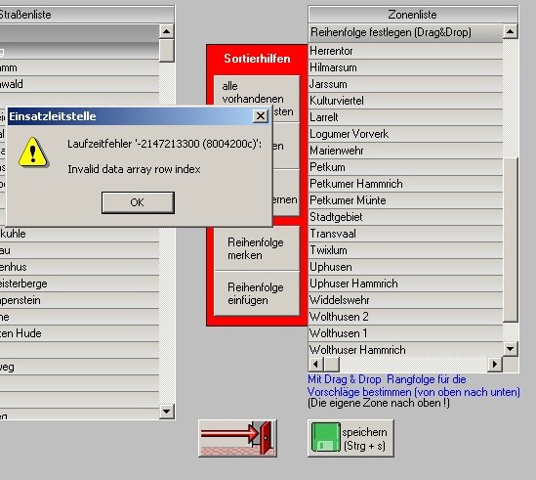Click the Straßenliste up scroll arrow
This screenshot has width=536, height=480.
click(x=167, y=32)
